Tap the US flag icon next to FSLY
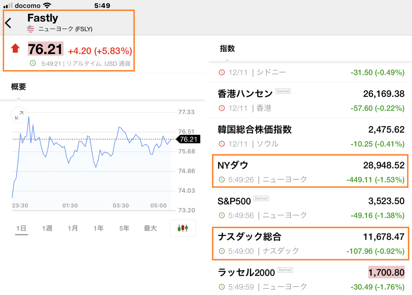The image size is (412, 295). click(x=31, y=29)
